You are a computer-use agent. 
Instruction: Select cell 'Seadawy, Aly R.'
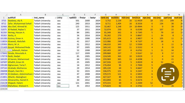pos(21,21)
